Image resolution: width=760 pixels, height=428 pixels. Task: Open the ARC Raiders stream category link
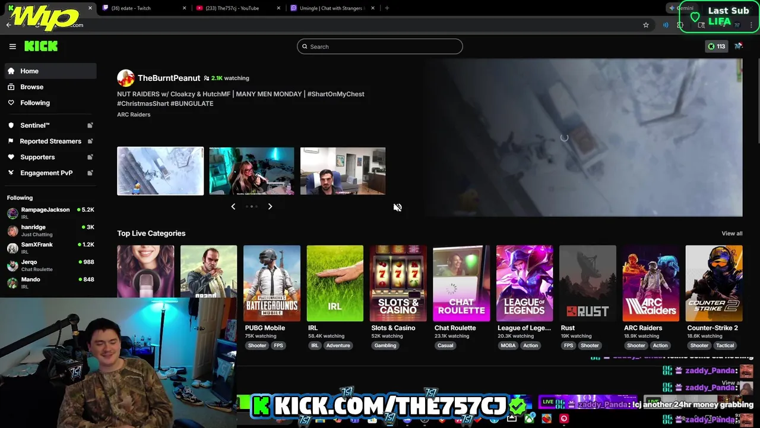tap(134, 115)
